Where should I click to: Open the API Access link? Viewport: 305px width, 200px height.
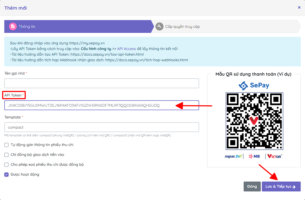pyautogui.click(x=127, y=49)
